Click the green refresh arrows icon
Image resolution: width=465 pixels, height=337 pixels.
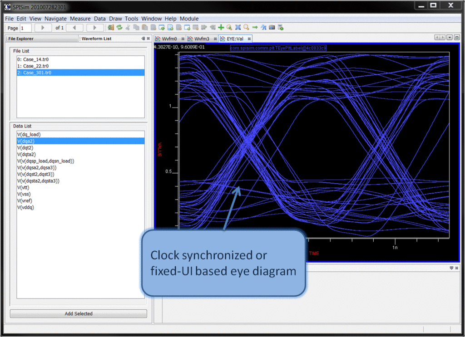(119, 28)
